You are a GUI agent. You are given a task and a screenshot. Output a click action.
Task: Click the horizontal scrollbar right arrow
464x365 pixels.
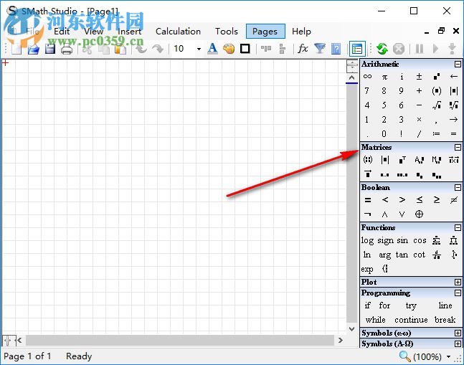[341, 340]
